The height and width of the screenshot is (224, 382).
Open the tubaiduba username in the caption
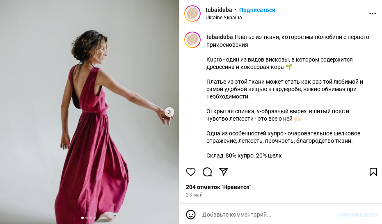[x=220, y=37]
